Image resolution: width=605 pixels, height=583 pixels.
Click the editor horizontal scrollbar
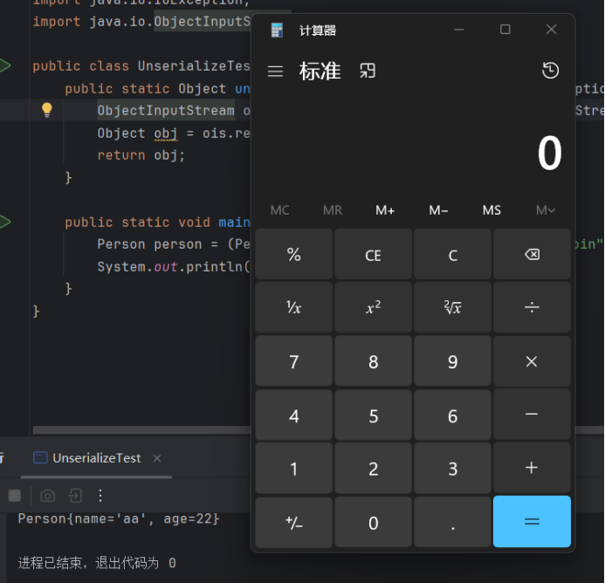[140, 429]
